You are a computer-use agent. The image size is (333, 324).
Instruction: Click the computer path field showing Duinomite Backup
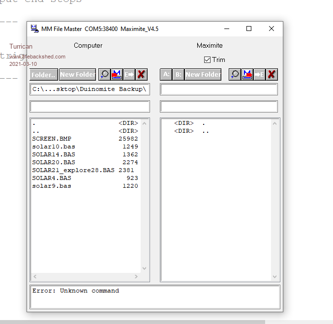[x=90, y=89]
